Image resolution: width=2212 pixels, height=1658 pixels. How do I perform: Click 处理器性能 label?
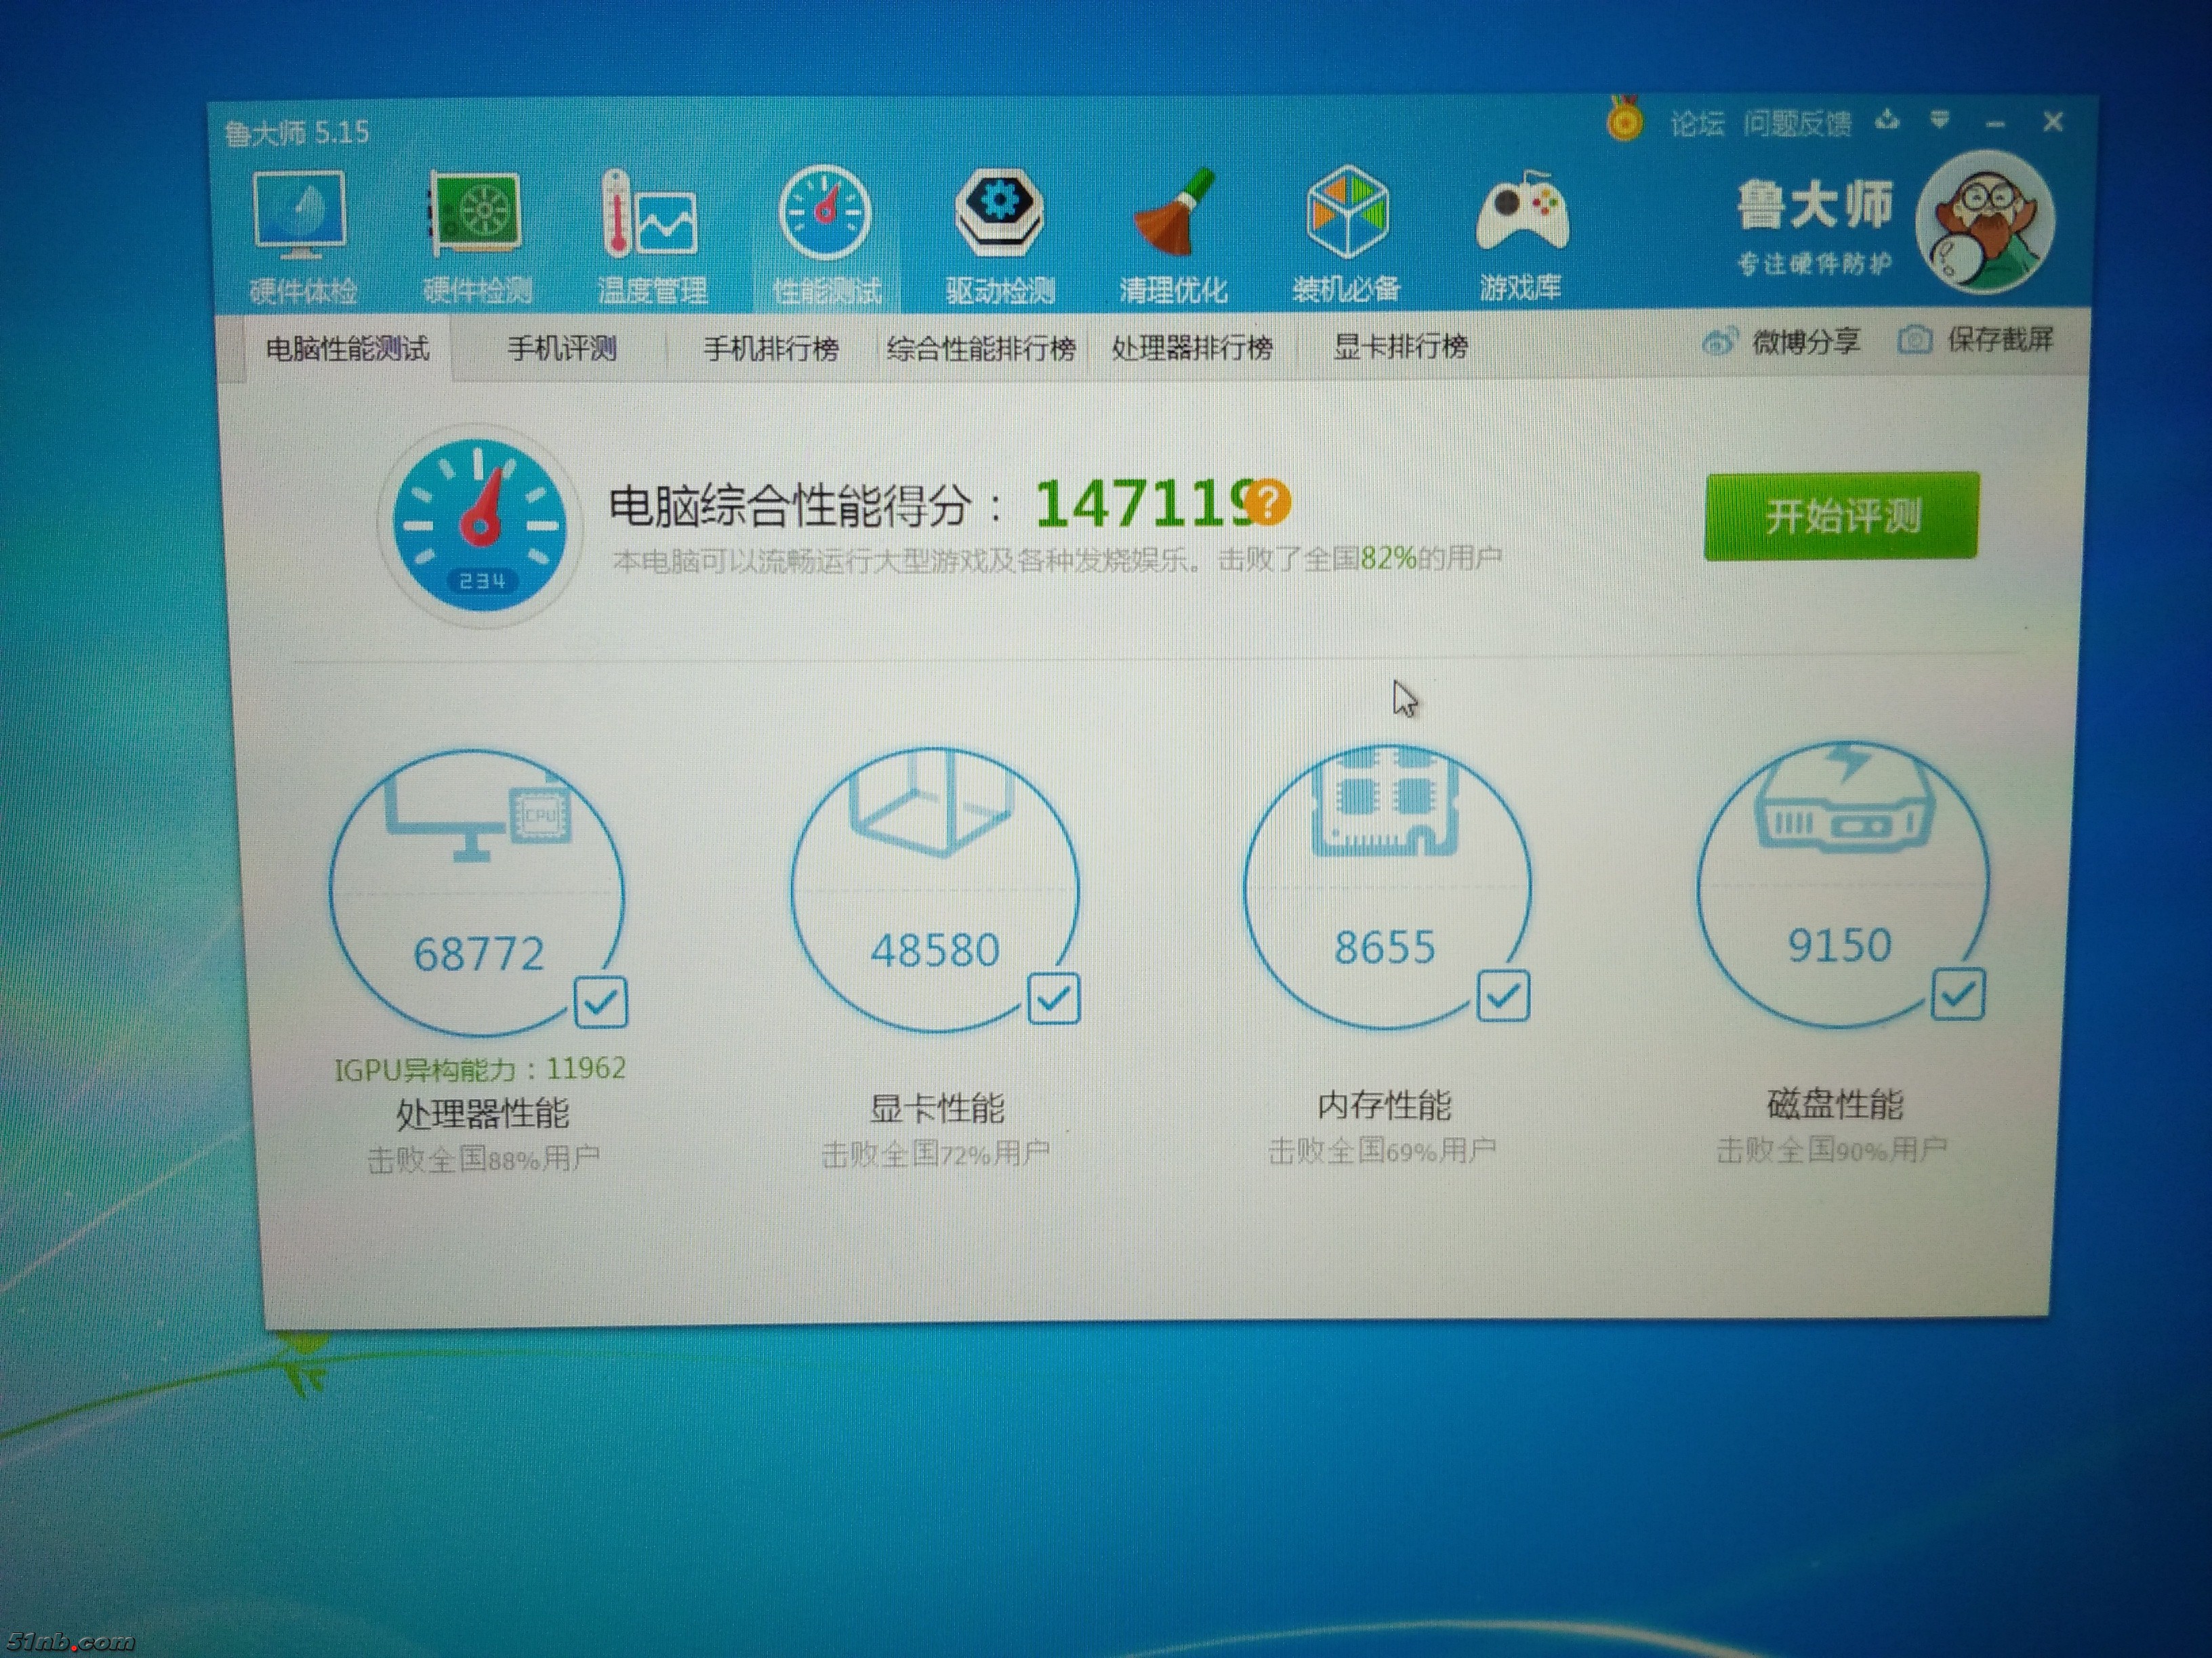(482, 1113)
